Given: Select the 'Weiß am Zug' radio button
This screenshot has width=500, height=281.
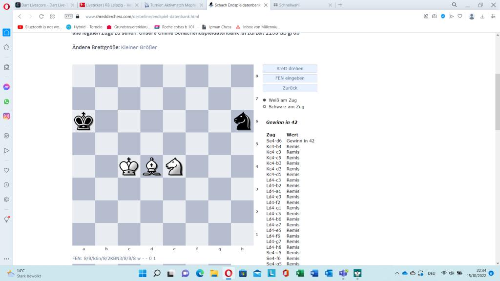Looking at the screenshot, I should click(x=265, y=100).
